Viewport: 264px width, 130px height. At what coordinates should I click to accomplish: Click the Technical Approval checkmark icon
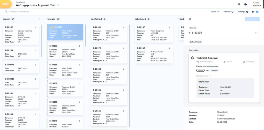[x=193, y=58]
